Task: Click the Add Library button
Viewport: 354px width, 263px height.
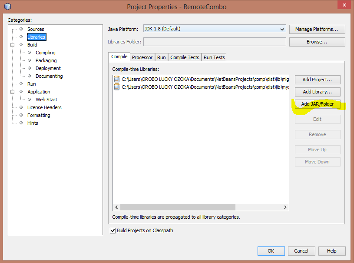Action: [x=318, y=92]
